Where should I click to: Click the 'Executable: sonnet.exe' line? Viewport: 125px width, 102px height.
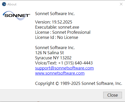point(57,27)
